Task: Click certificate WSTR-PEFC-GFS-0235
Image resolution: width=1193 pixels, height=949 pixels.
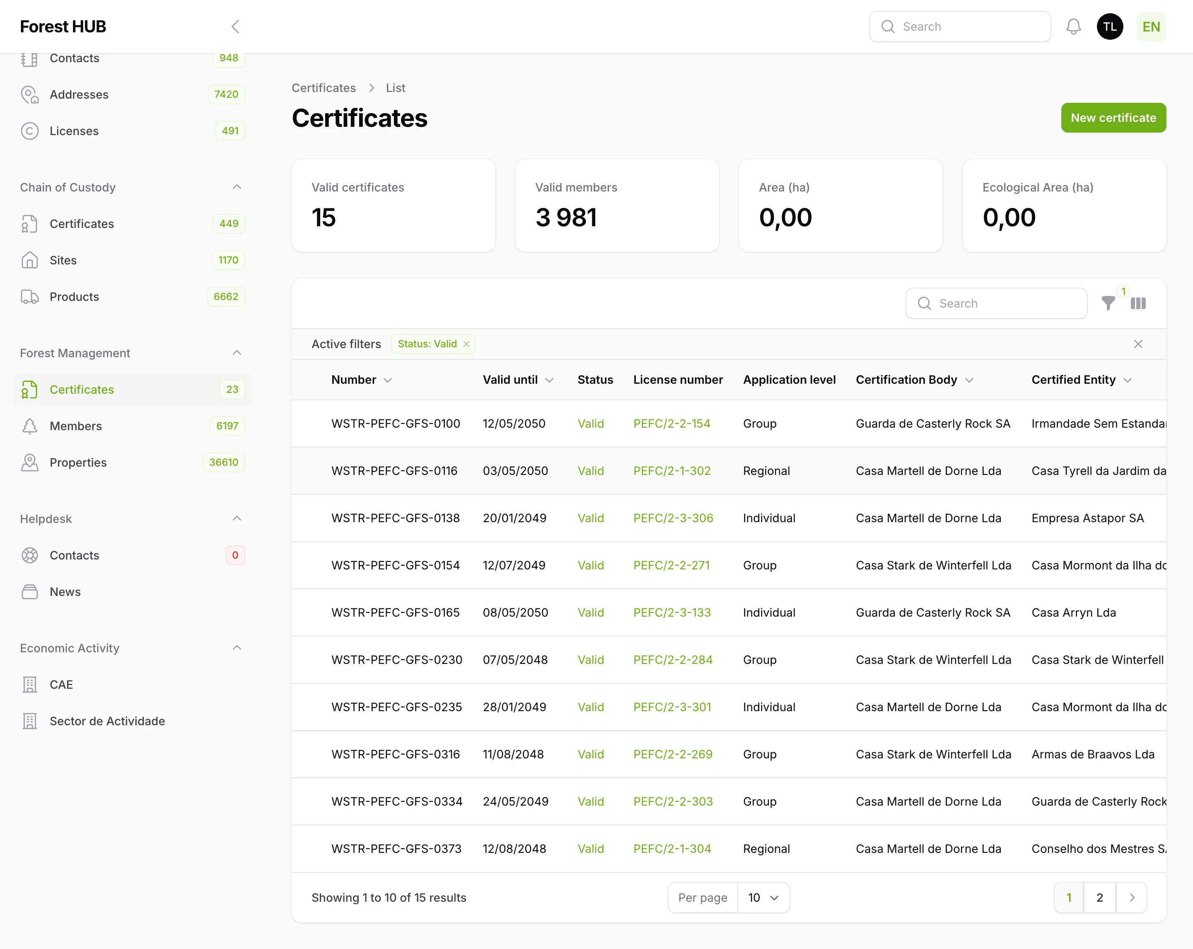Action: coord(397,707)
